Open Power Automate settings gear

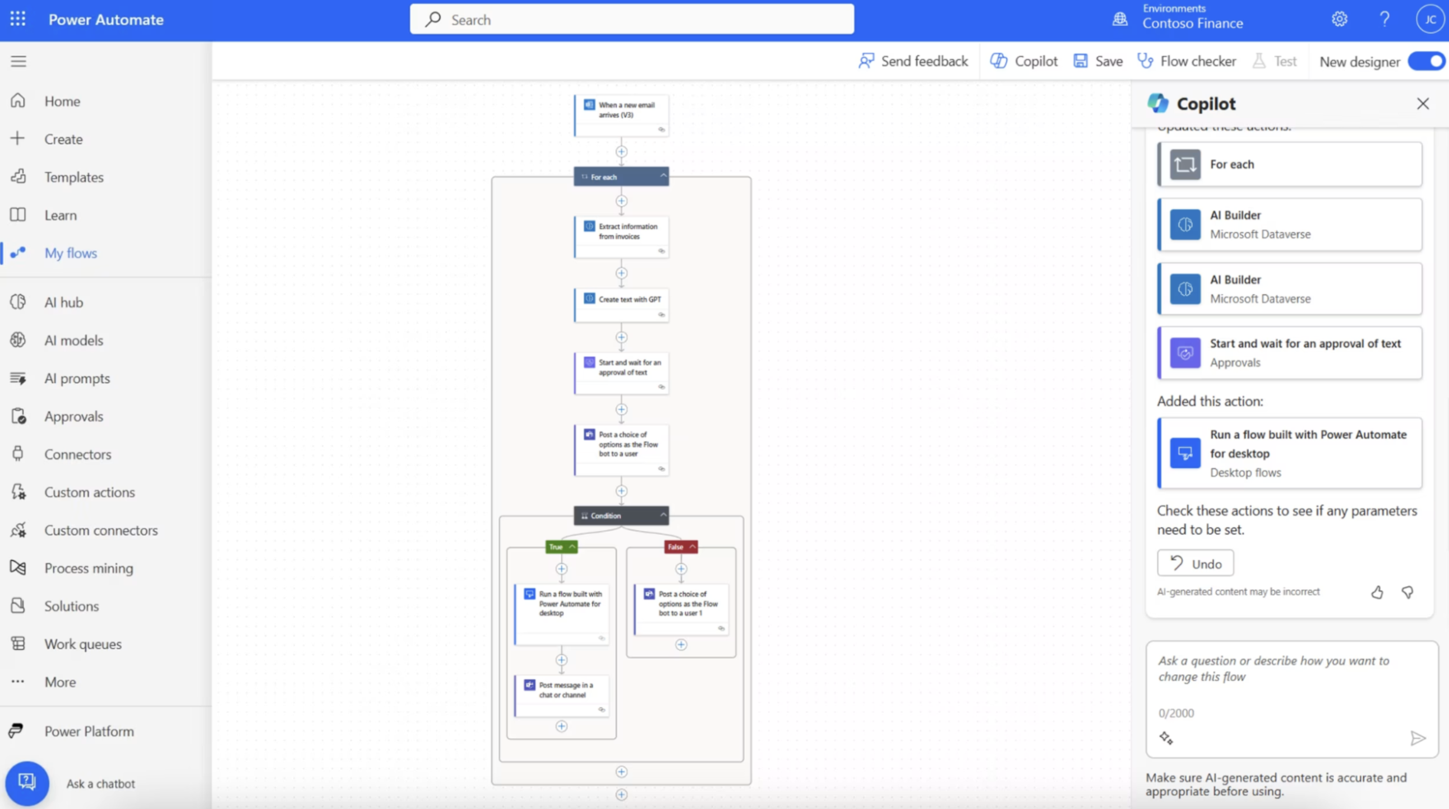[x=1339, y=19]
